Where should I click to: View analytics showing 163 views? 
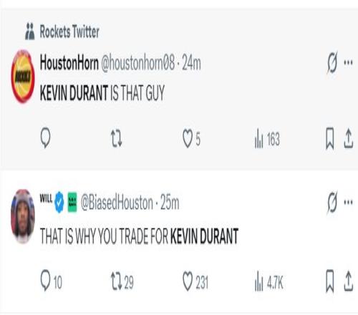pyautogui.click(x=267, y=139)
